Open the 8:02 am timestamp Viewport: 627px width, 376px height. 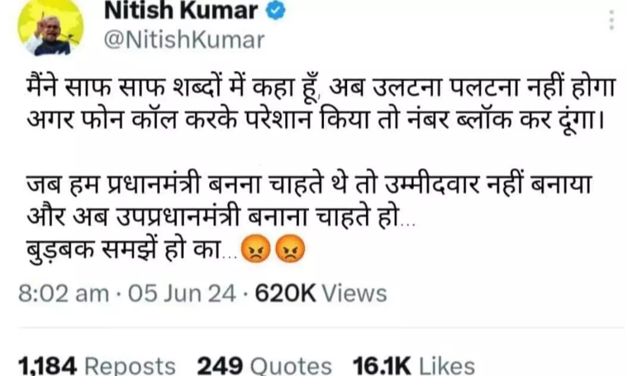[64, 294]
